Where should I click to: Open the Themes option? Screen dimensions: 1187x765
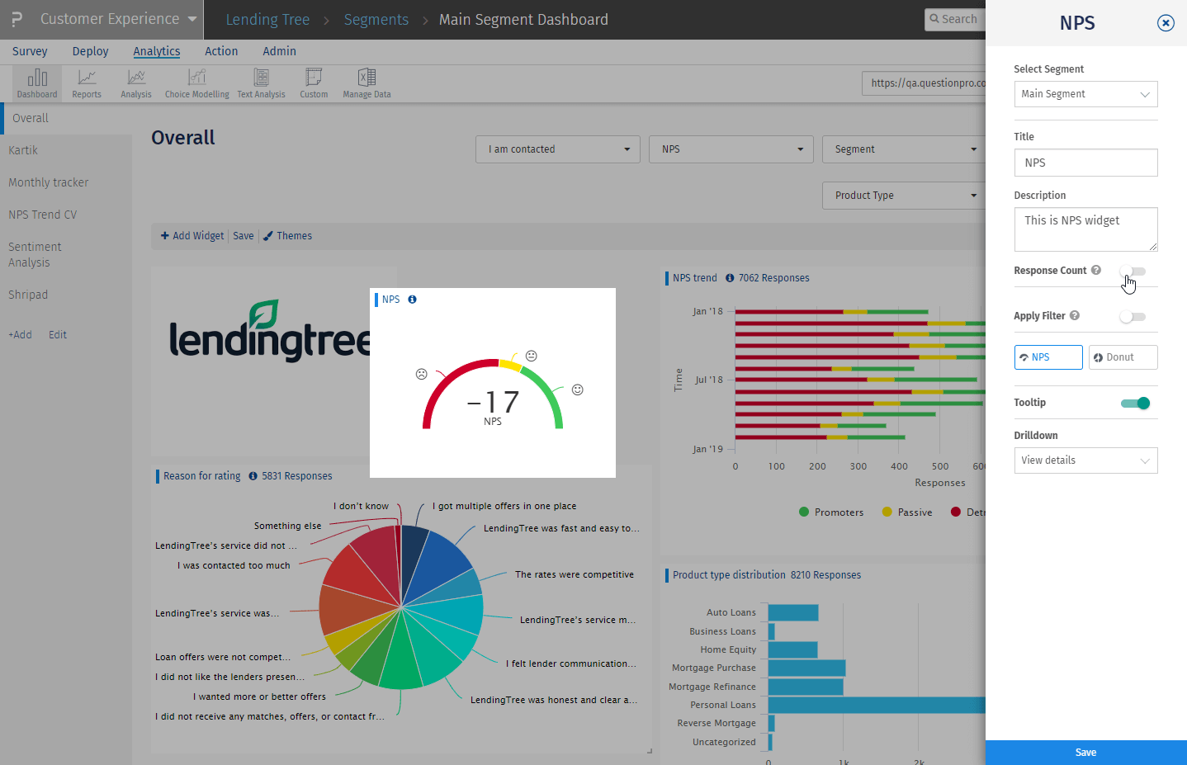coord(288,236)
